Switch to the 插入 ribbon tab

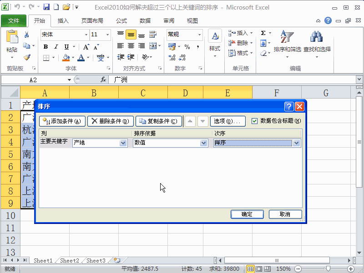tap(63, 21)
